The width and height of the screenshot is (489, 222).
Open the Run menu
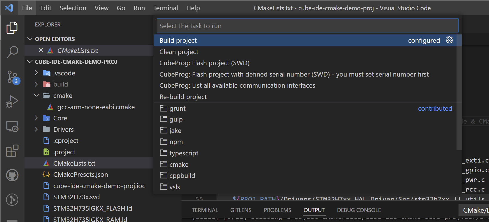click(x=139, y=8)
